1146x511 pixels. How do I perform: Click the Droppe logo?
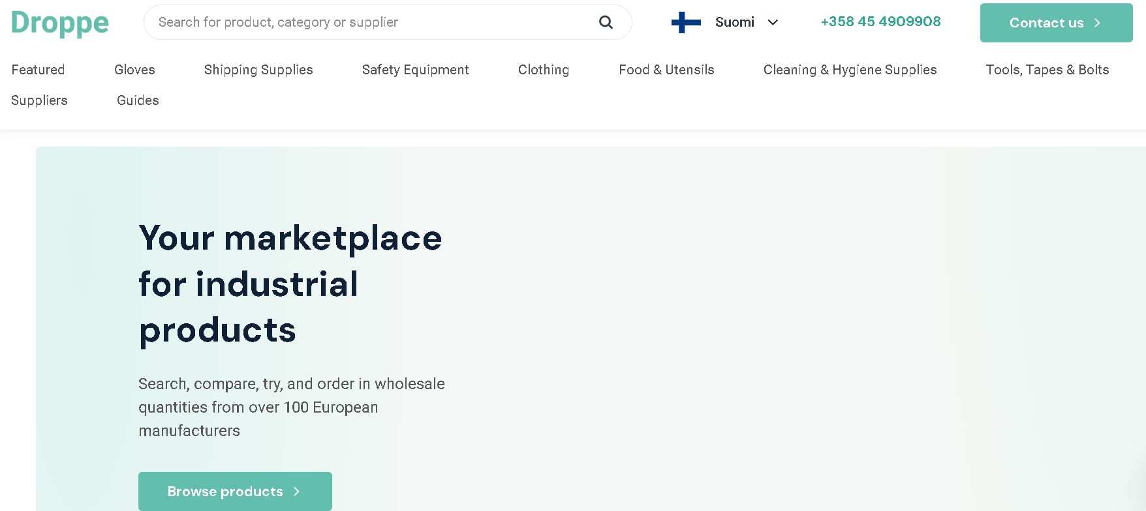coord(60,23)
